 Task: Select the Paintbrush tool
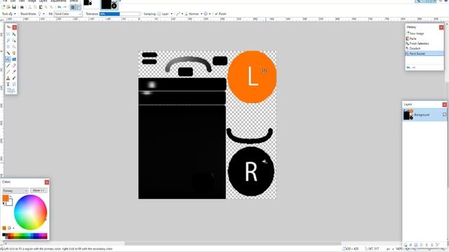(8, 65)
